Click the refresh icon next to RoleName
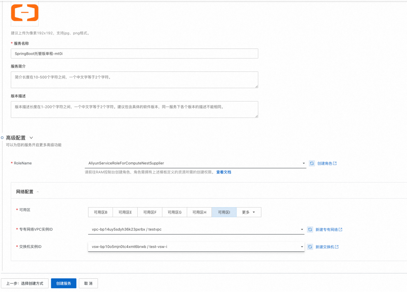 click(x=312, y=163)
